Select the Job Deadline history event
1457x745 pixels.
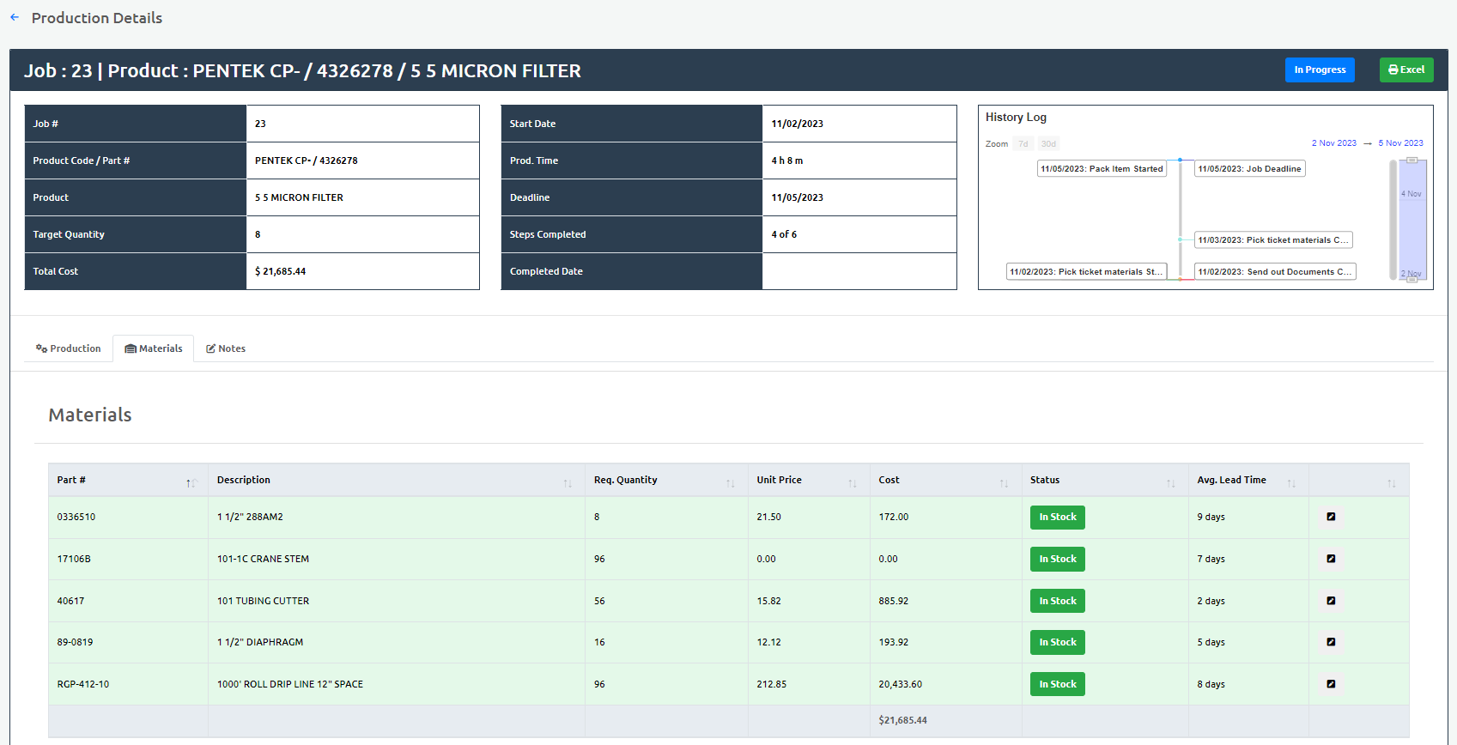pos(1250,168)
